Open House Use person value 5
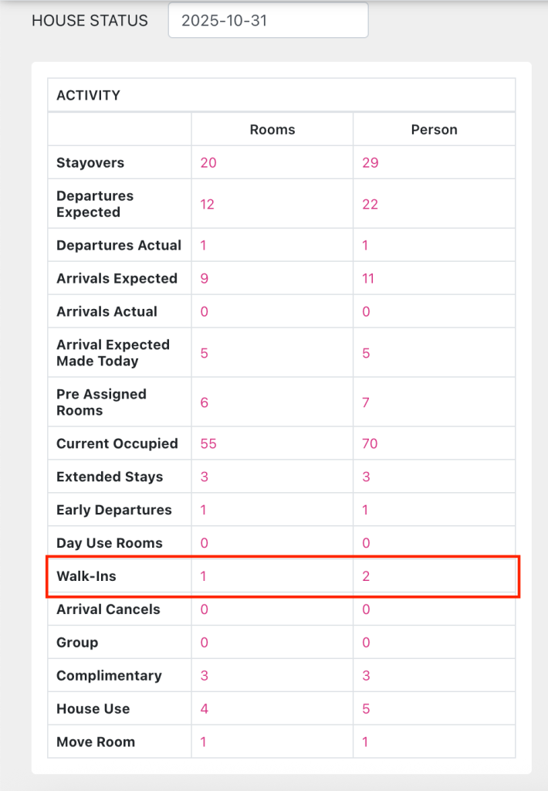This screenshot has width=548, height=791. pyautogui.click(x=366, y=709)
